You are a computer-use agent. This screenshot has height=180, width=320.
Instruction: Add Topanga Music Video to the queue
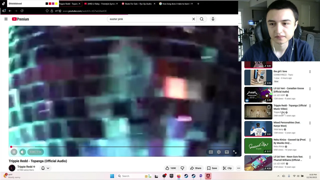coord(269,113)
